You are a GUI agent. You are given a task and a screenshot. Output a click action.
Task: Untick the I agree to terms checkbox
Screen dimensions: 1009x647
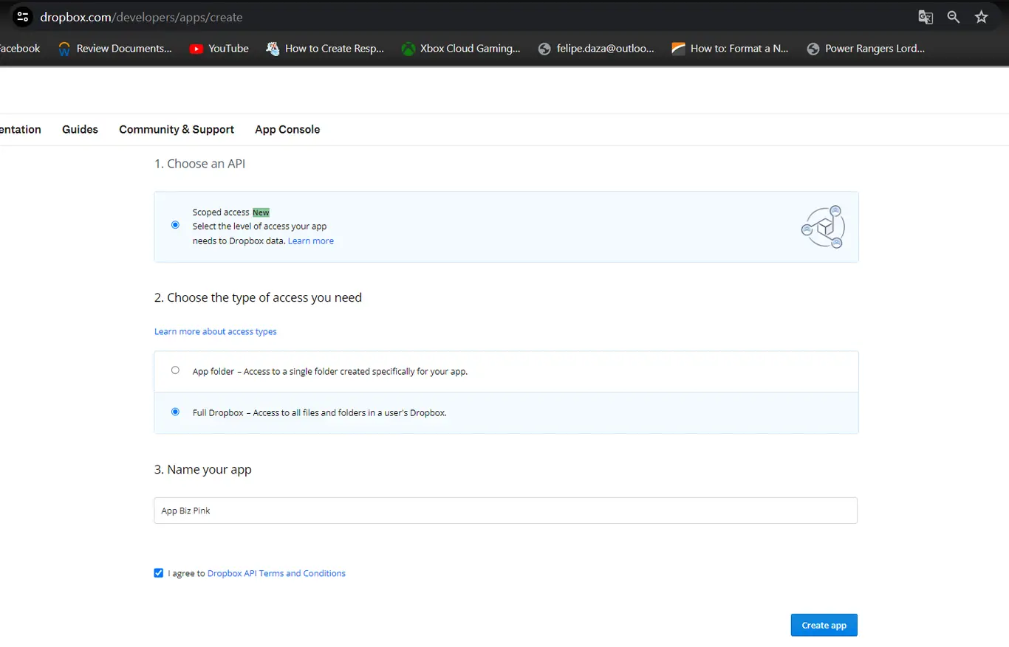tap(159, 573)
